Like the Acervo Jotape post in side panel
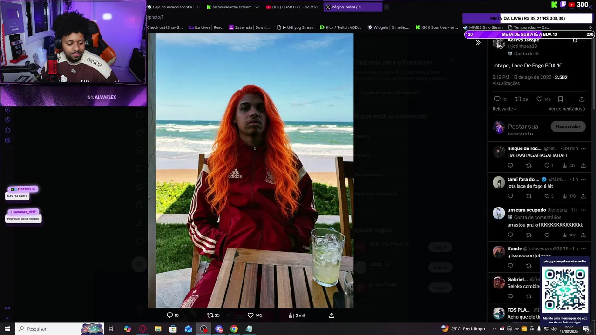 539,99
